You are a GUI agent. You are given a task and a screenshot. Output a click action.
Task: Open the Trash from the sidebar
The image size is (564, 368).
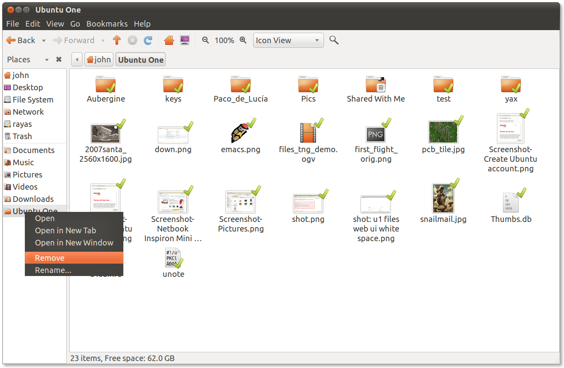tap(21, 136)
